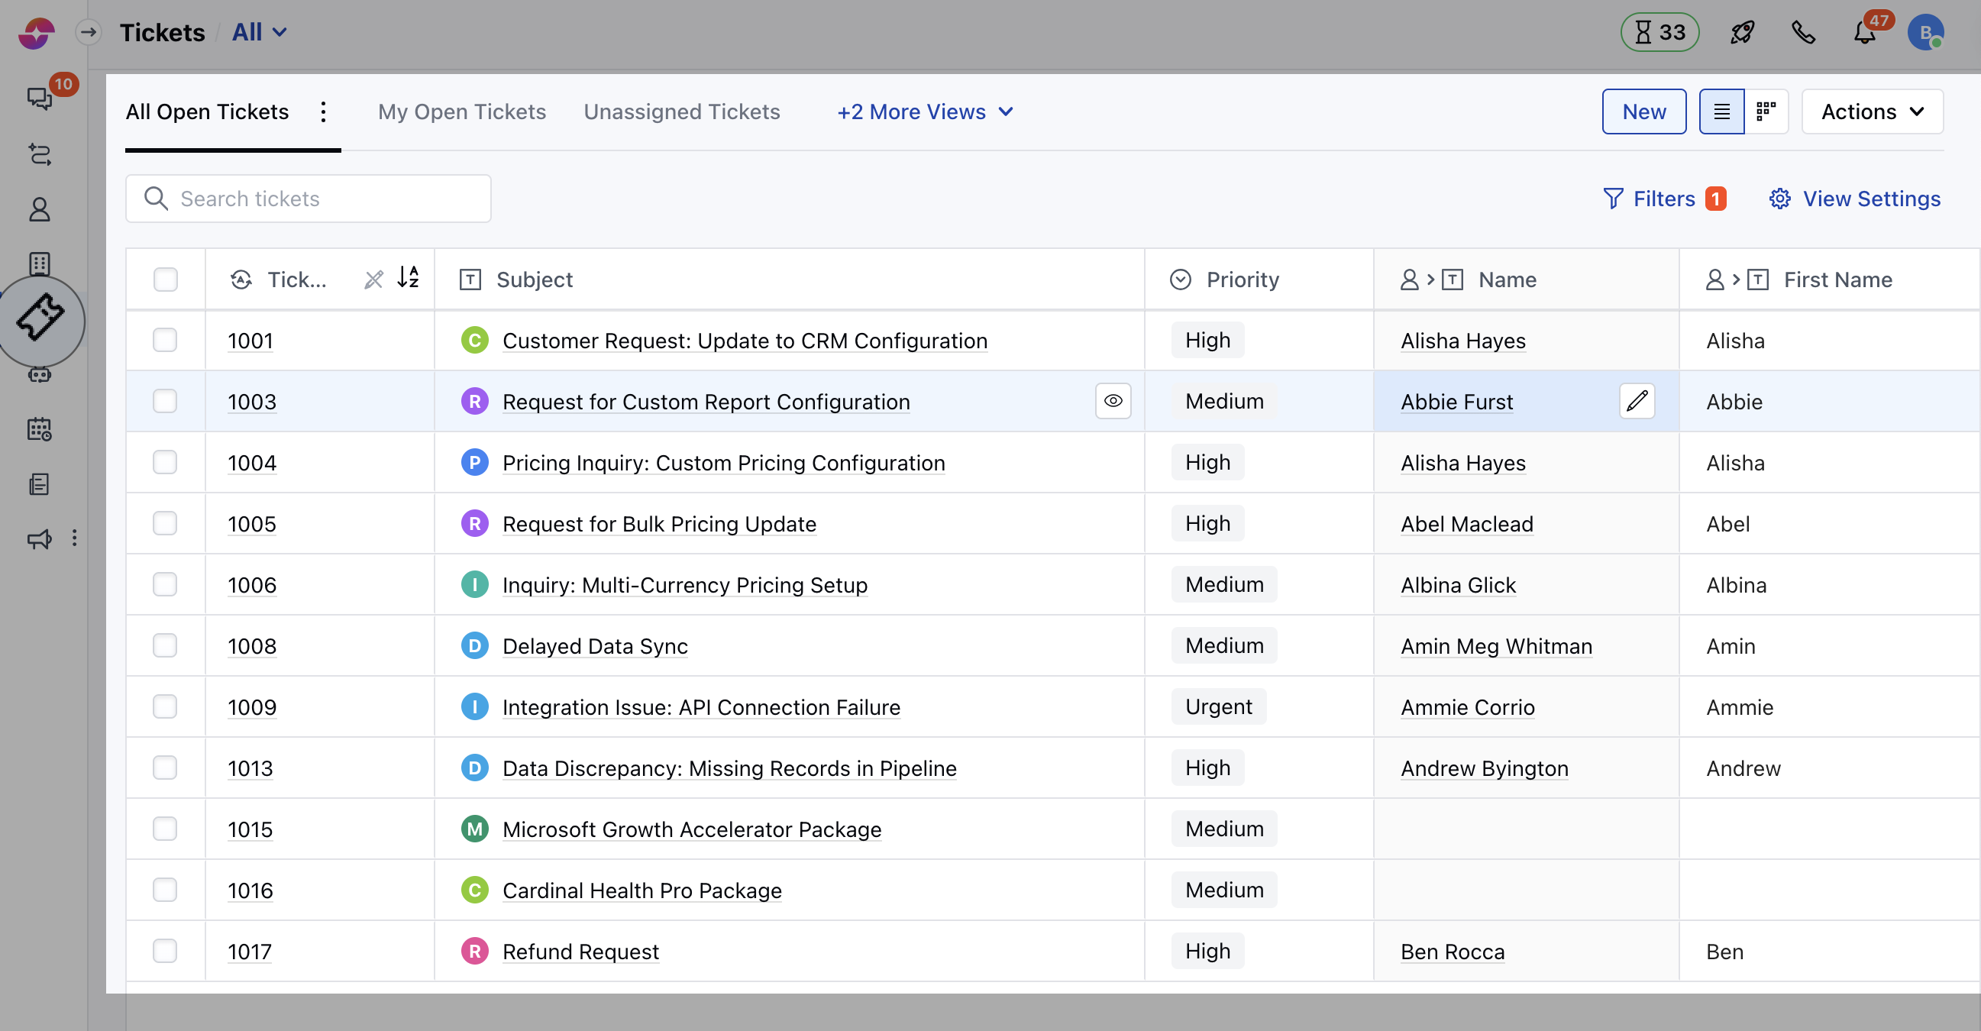Viewport: 1981px width, 1031px height.
Task: Open conversations inbox in sidebar
Action: point(40,98)
